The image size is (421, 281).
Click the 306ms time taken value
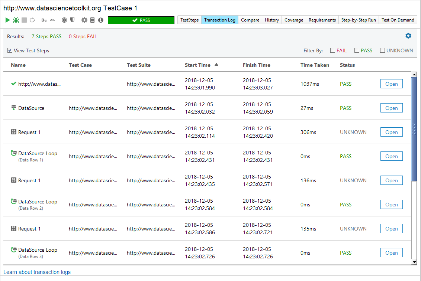click(308, 132)
